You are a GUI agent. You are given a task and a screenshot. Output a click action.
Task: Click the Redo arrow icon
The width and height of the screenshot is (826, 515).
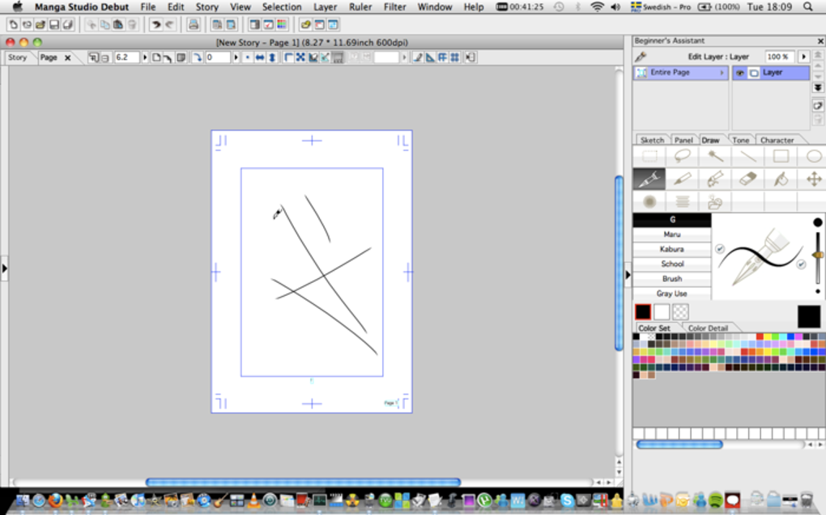(x=169, y=25)
